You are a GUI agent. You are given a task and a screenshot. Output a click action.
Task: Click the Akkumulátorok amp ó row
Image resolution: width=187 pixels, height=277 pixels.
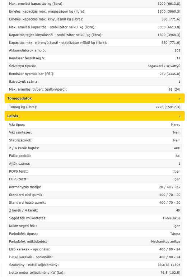click(x=94, y=50)
